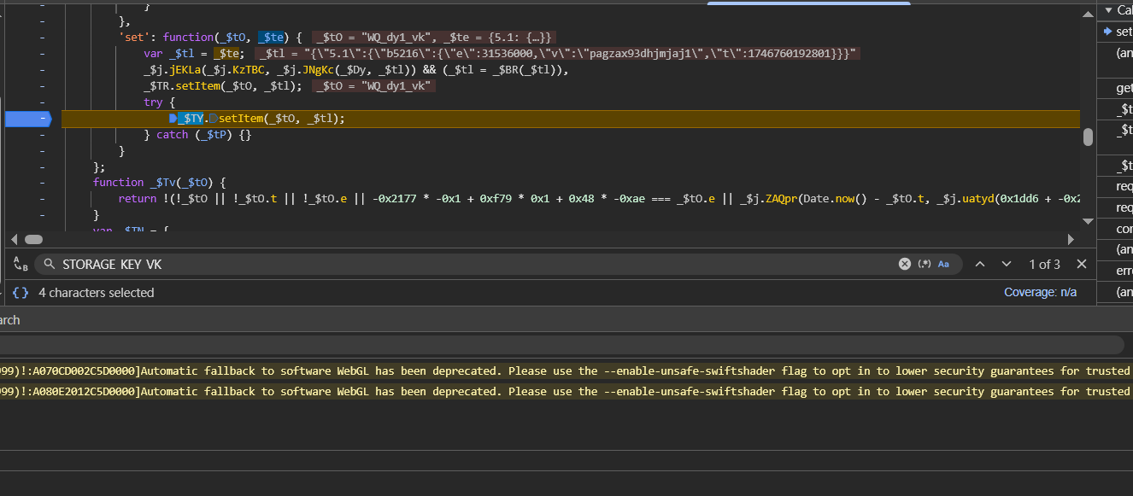The image size is (1133, 496).
Task: Click the pretty print curly braces icon
Action: [21, 293]
